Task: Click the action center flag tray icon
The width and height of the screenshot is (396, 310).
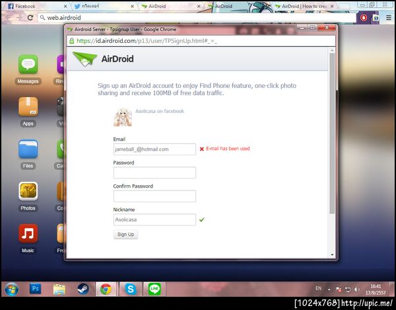Action: 339,290
